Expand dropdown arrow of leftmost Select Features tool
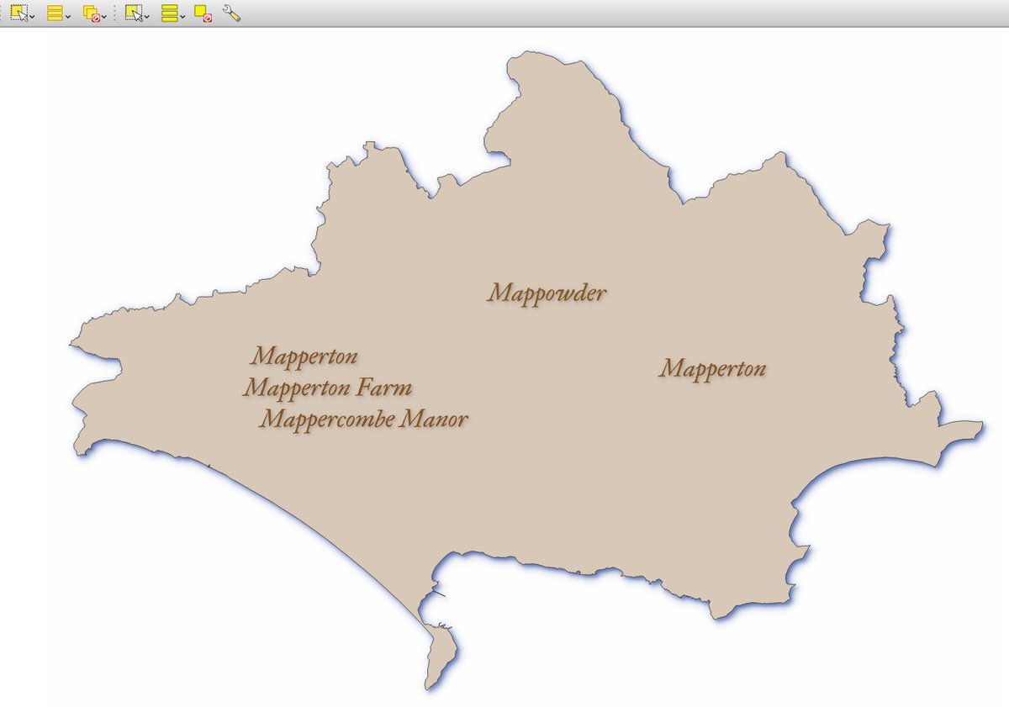This screenshot has width=1009, height=707. point(32,15)
